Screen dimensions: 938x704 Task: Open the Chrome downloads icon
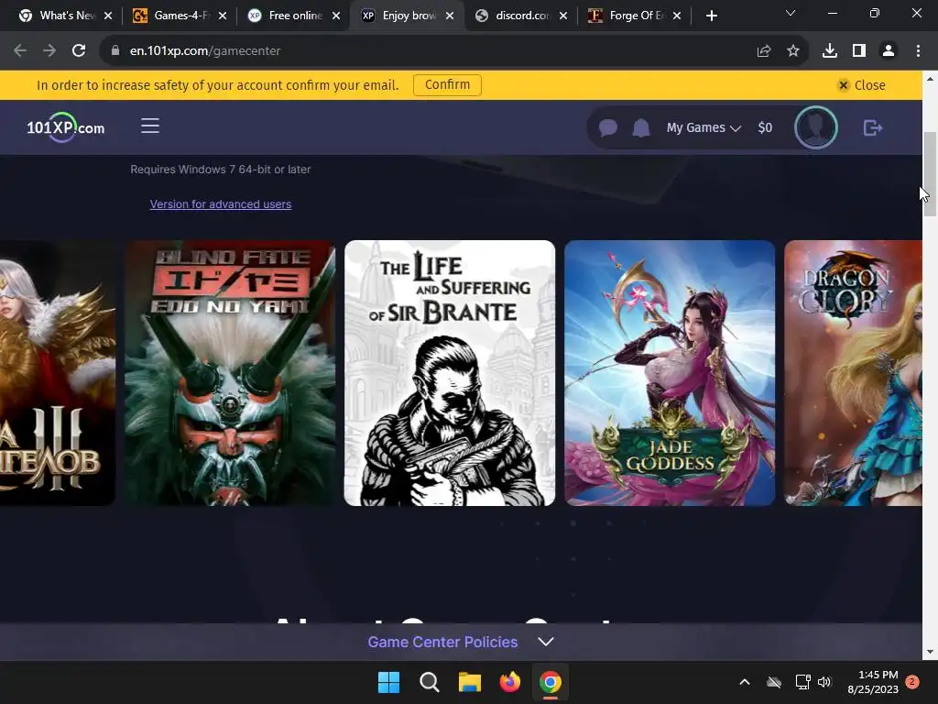pos(830,51)
